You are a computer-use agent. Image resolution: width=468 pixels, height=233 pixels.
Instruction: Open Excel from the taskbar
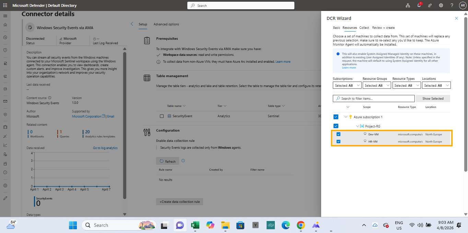[195, 225]
